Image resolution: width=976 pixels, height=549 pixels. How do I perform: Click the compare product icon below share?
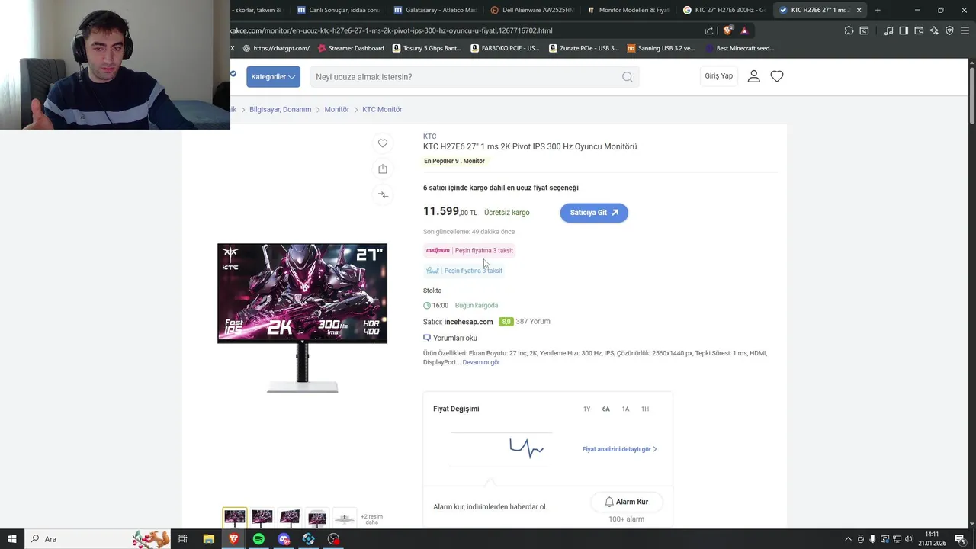pyautogui.click(x=383, y=194)
